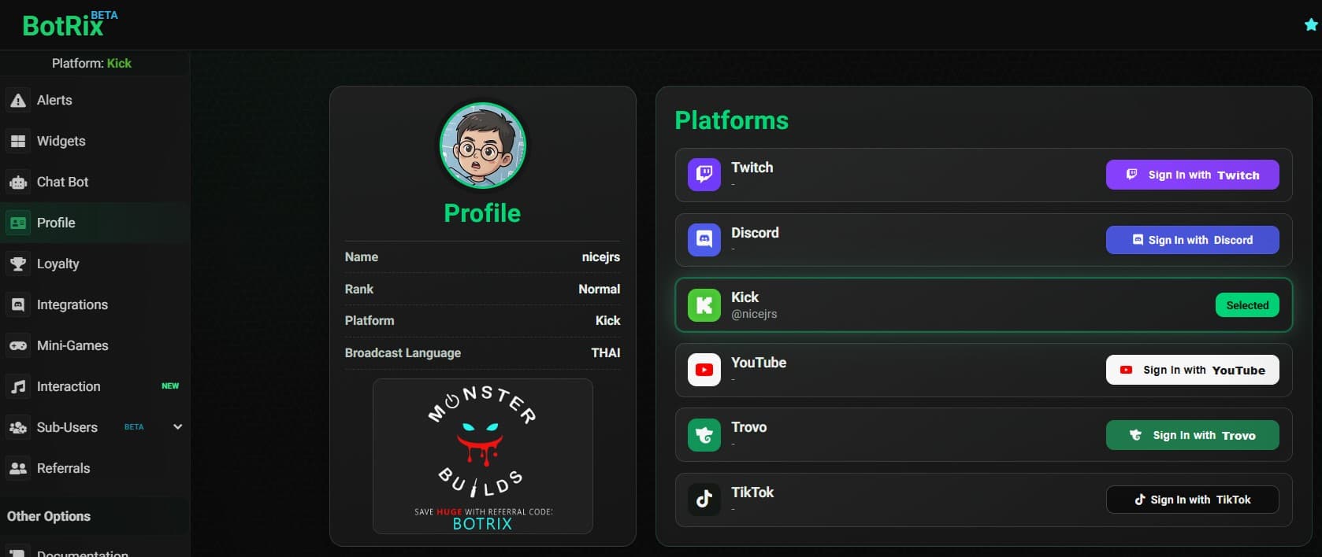Click the Broadcast Language value THAI
This screenshot has height=557, width=1322.
pos(605,353)
